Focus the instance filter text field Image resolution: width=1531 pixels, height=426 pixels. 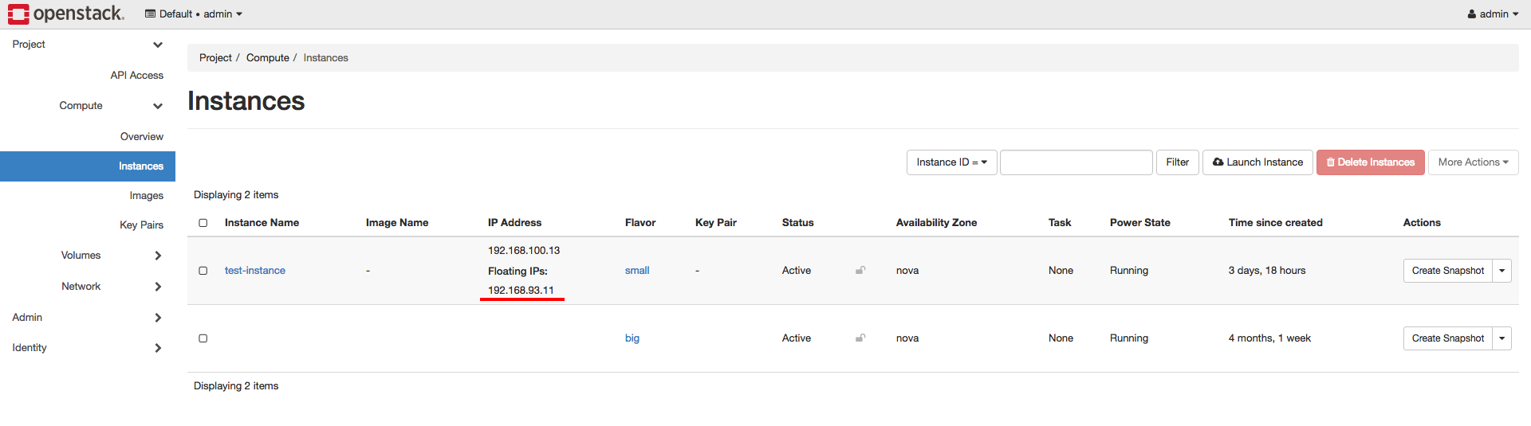click(x=1076, y=162)
